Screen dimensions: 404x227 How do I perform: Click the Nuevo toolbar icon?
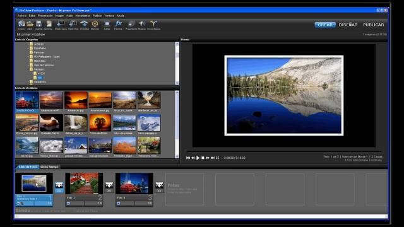(x=21, y=24)
